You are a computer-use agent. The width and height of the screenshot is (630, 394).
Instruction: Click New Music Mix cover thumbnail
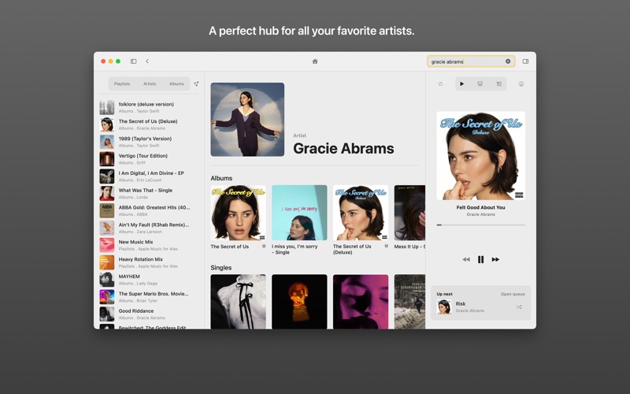(x=107, y=245)
